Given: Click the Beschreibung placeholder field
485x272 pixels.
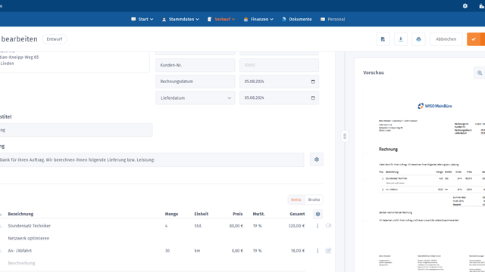Looking at the screenshot, I should click(x=21, y=263).
